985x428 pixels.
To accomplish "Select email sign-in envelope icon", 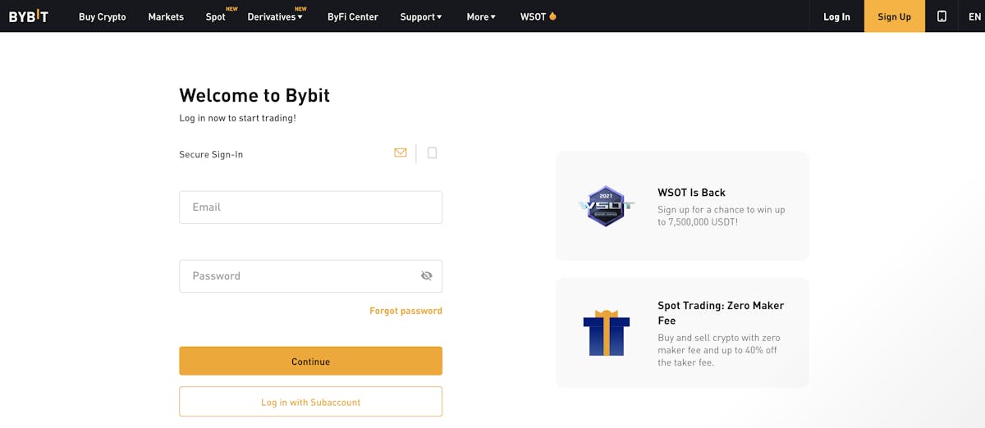I will (401, 153).
